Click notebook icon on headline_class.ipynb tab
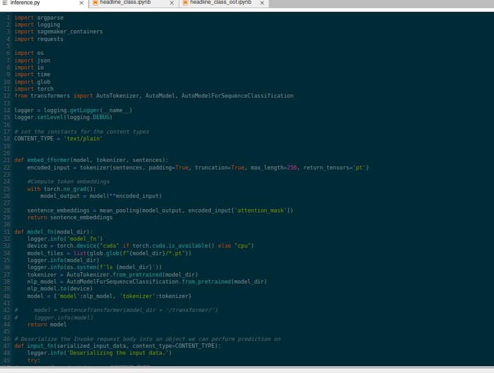Viewport: 494px width, 373px height. 95,3
